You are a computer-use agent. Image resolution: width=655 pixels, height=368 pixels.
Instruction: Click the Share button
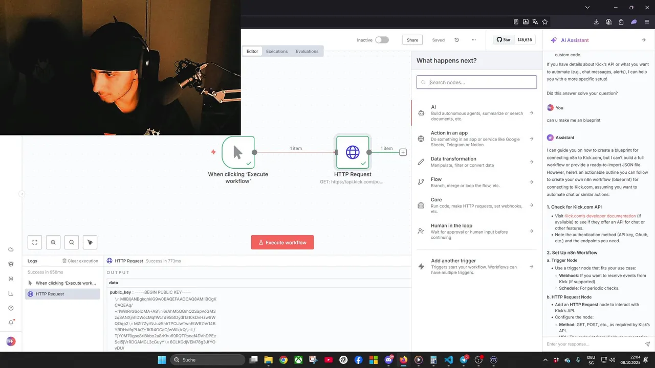[412, 40]
